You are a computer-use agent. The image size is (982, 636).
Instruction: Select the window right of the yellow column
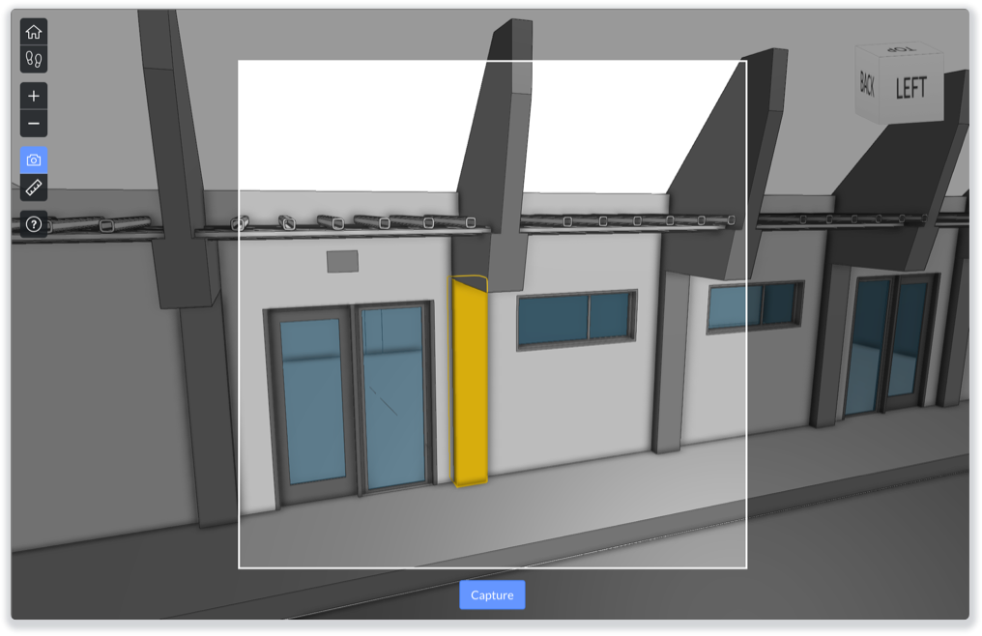coord(576,319)
